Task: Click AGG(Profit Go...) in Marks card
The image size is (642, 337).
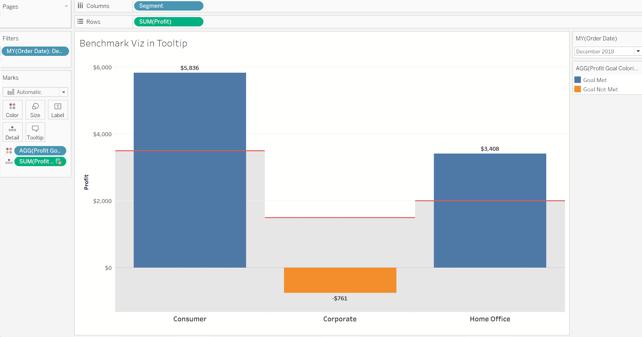Action: coord(40,150)
